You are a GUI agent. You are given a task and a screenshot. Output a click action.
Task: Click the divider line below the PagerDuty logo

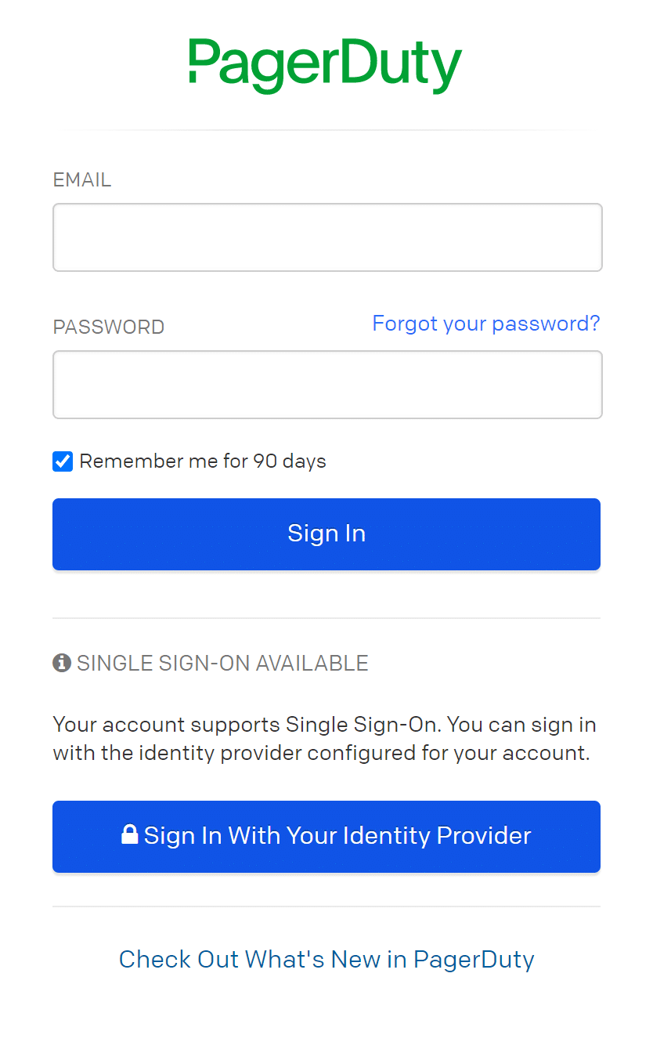click(x=326, y=130)
